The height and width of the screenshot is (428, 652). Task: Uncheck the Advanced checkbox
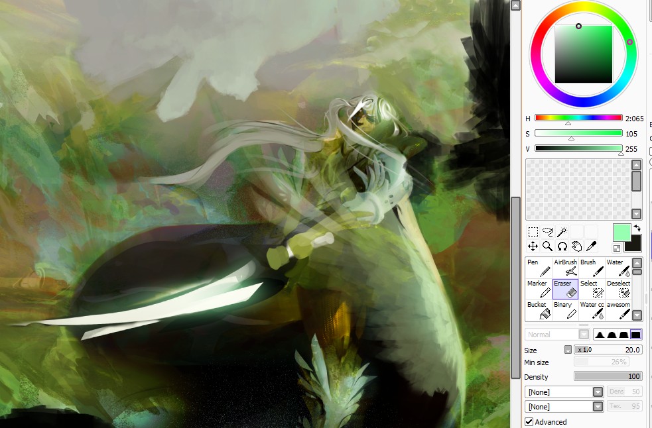529,422
